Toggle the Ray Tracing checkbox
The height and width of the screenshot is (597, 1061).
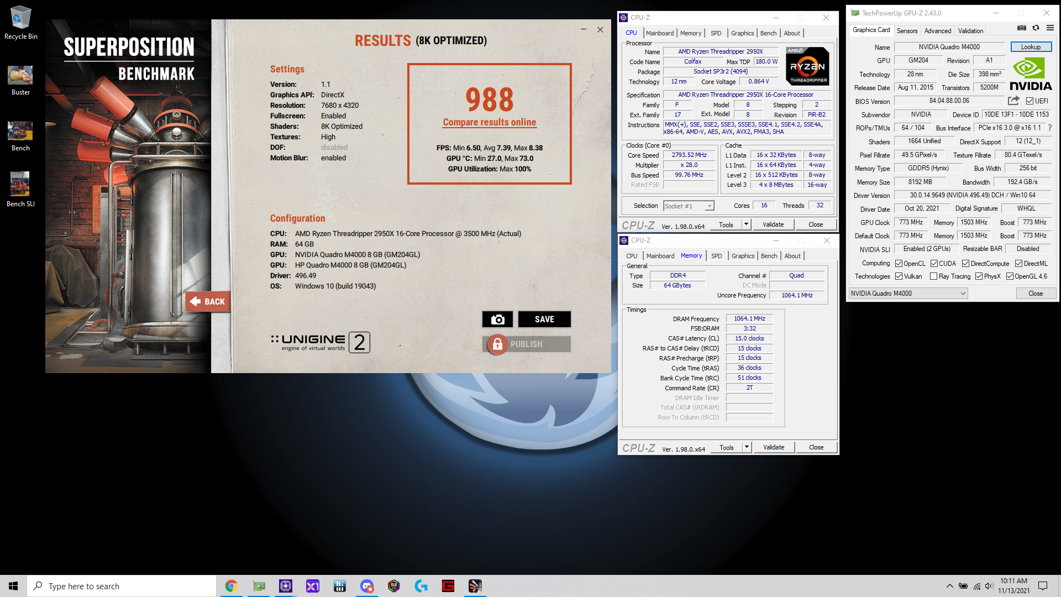933,276
